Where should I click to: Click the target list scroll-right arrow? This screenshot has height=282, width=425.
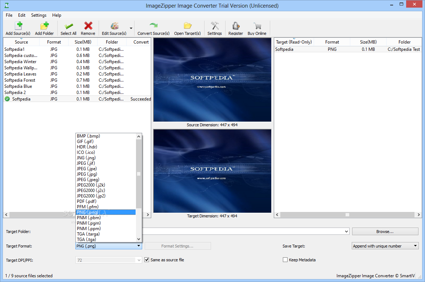(x=418, y=215)
